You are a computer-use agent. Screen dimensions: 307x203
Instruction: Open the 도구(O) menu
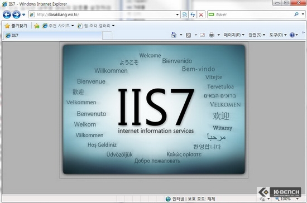[x=278, y=35]
